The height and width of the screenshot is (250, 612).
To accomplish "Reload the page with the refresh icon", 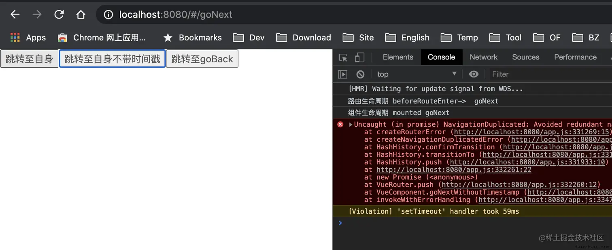I will pos(59,15).
